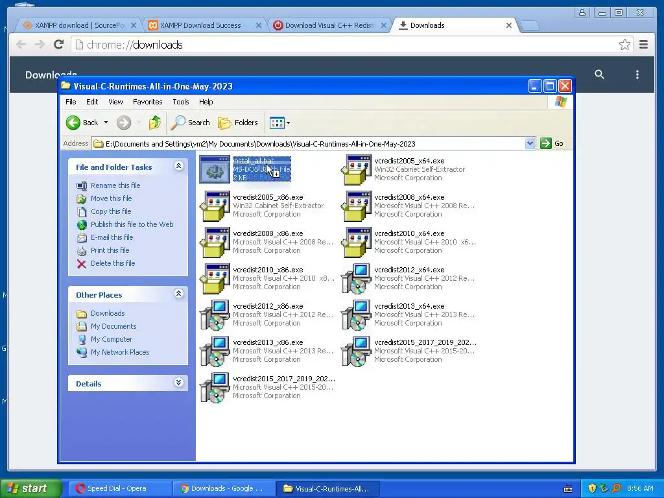664x498 pixels.
Task: Show the Folders tree pane
Action: 238,123
